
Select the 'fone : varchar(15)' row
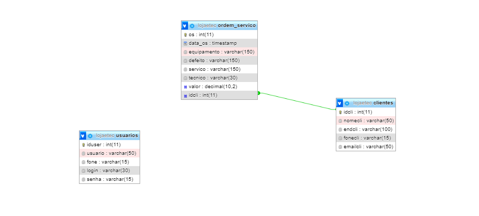tap(110, 162)
